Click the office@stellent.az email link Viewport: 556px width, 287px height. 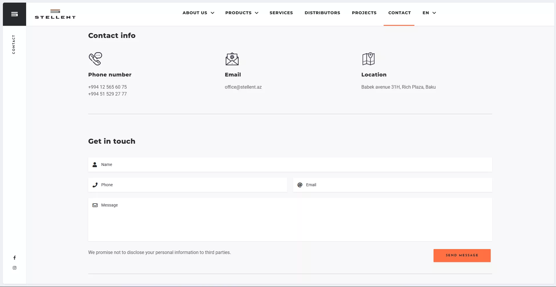243,87
